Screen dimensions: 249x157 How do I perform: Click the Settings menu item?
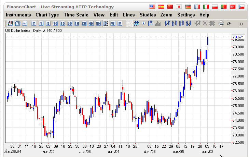[186, 15]
